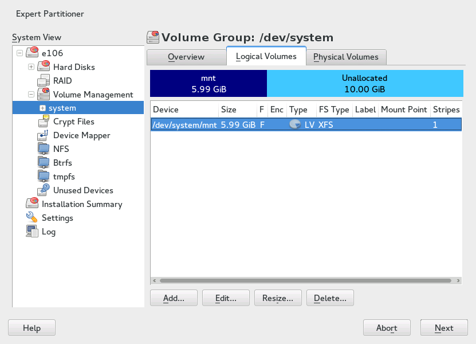The image size is (476, 344).
Task: Switch to the Overview tab
Action: [186, 57]
